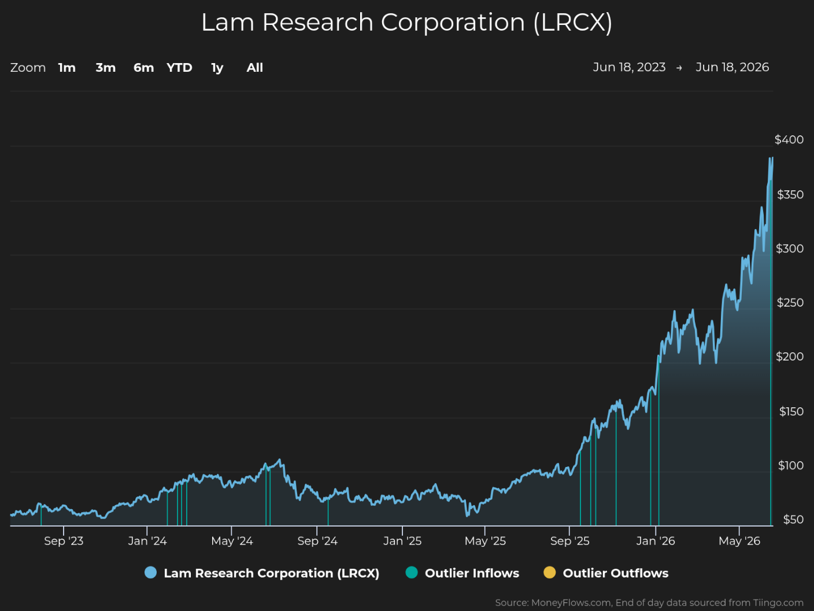814x611 pixels.
Task: Select the 3m zoom range
Action: pos(106,68)
